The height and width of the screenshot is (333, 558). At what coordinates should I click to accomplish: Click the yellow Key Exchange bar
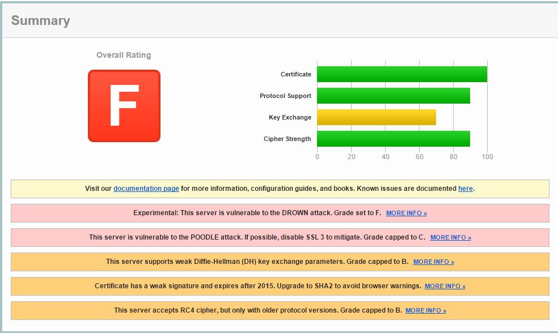(376, 117)
